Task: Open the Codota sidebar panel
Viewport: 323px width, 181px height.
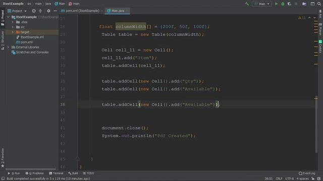Action: point(320,47)
